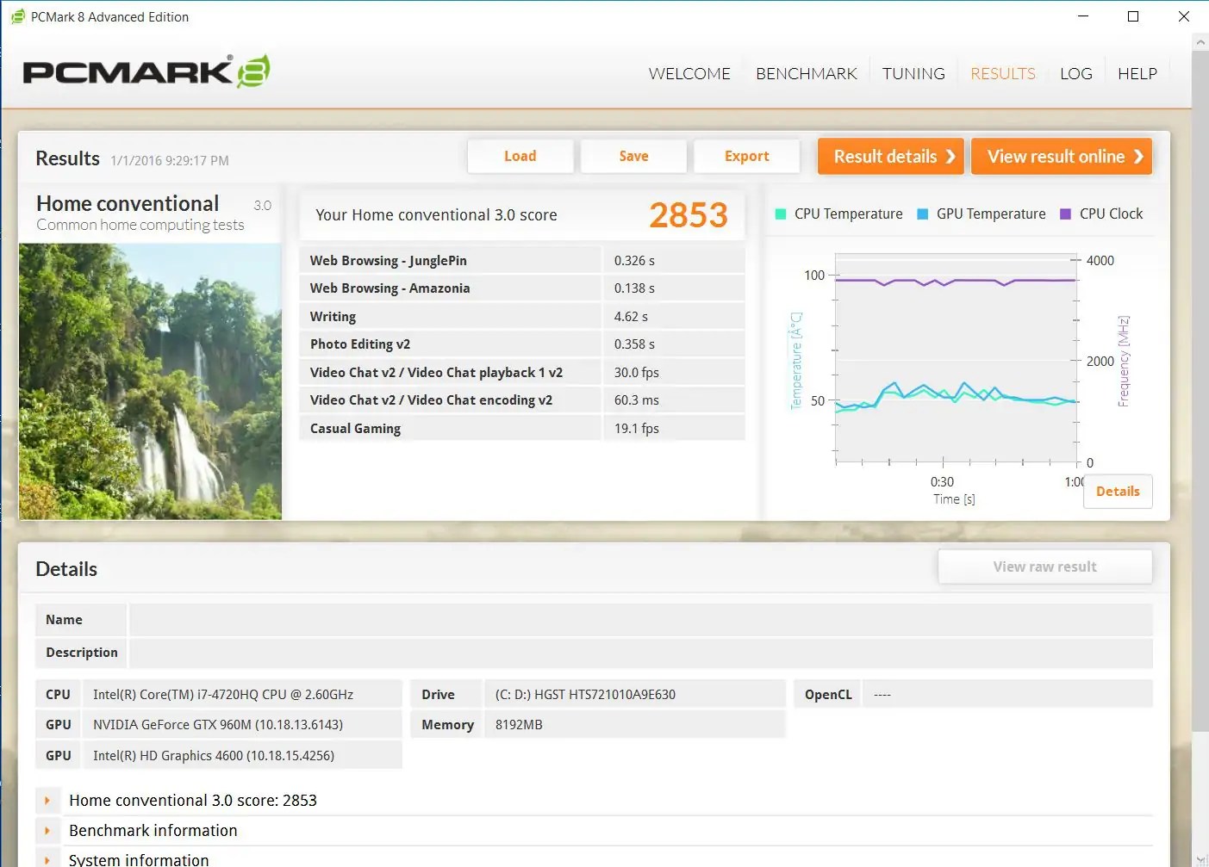Open the HELP tab
The height and width of the screenshot is (867, 1209).
[x=1137, y=74]
